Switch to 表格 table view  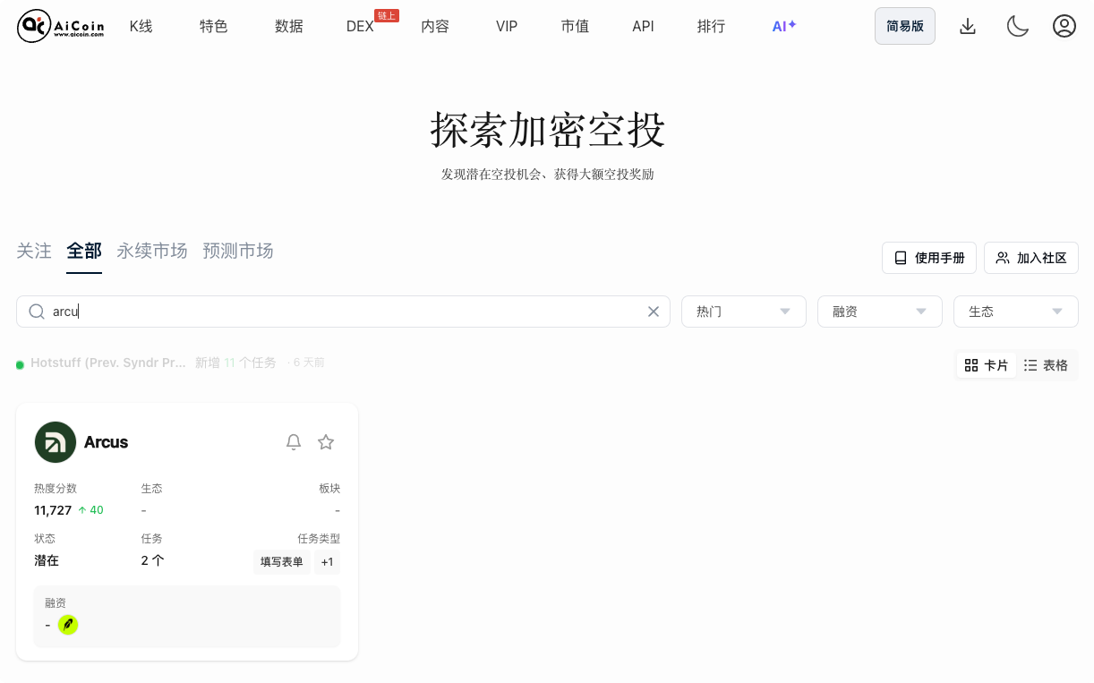[1046, 365]
